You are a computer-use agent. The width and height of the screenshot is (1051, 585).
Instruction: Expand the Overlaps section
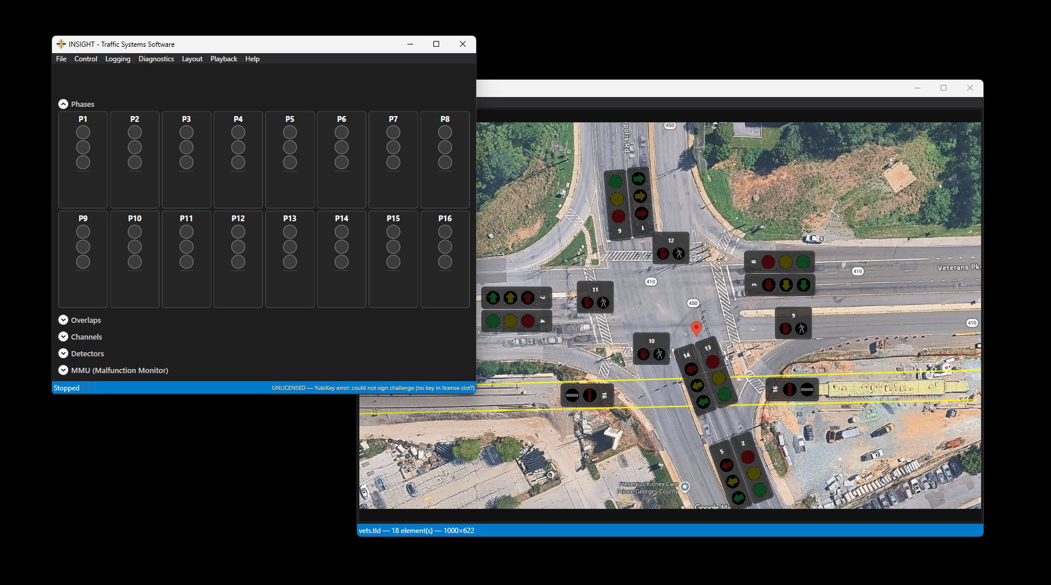64,320
